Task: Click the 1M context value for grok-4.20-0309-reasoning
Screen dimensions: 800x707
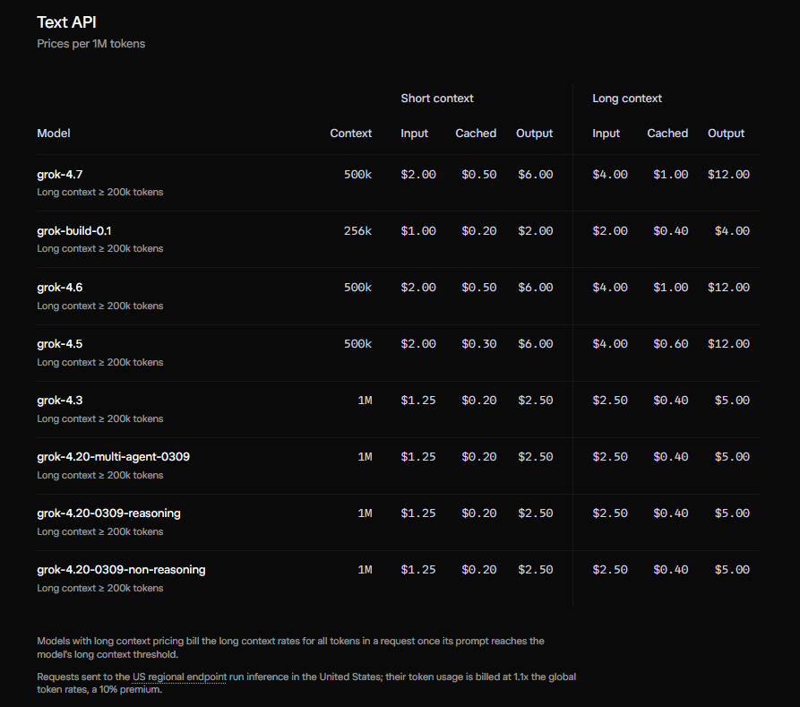Action: 365,513
